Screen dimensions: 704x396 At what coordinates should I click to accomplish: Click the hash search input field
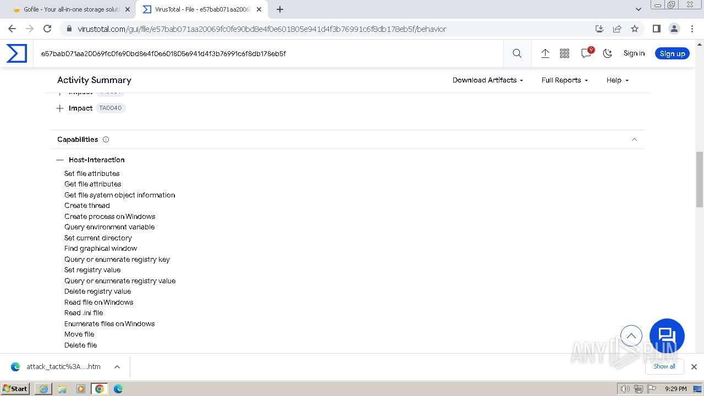[268, 53]
